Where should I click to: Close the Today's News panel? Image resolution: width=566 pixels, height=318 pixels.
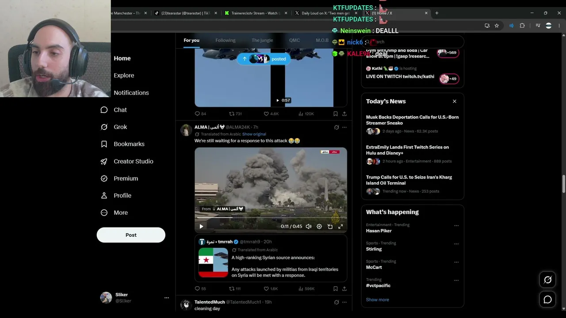click(x=455, y=101)
